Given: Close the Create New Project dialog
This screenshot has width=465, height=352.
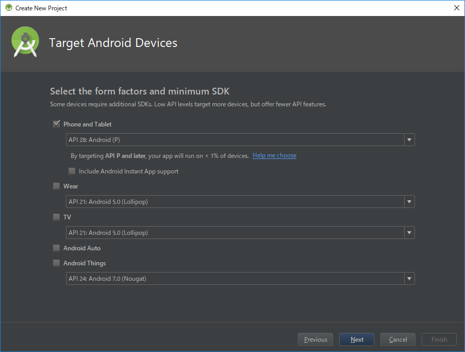Looking at the screenshot, I should (457, 8).
